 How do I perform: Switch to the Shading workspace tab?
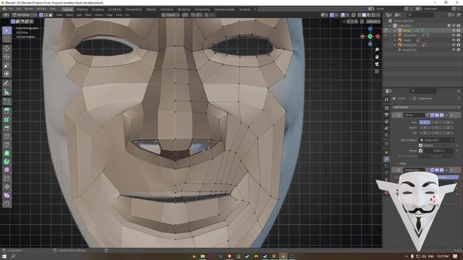[151, 9]
